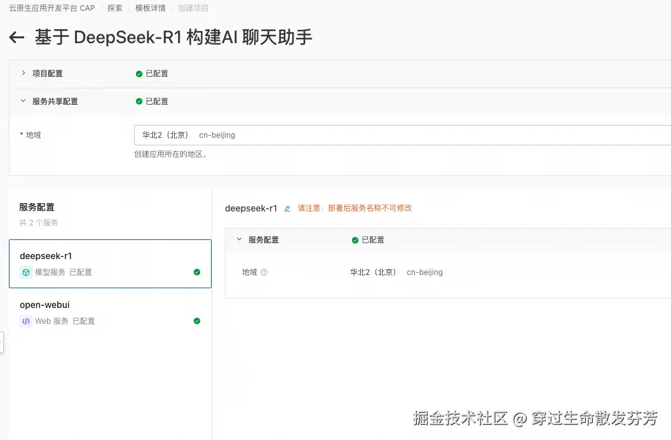Image resolution: width=671 pixels, height=440 pixels.
Task: Click the green check on deepseek-r1 card
Action: click(x=197, y=272)
